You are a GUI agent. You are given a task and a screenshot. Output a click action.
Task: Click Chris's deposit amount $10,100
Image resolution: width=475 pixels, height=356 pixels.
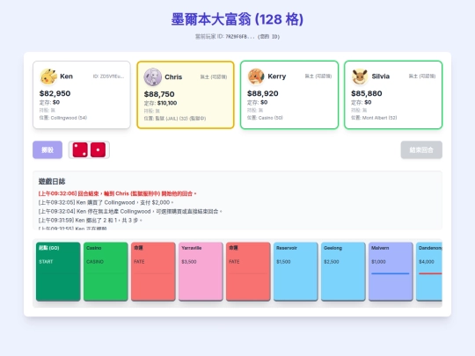[167, 103]
